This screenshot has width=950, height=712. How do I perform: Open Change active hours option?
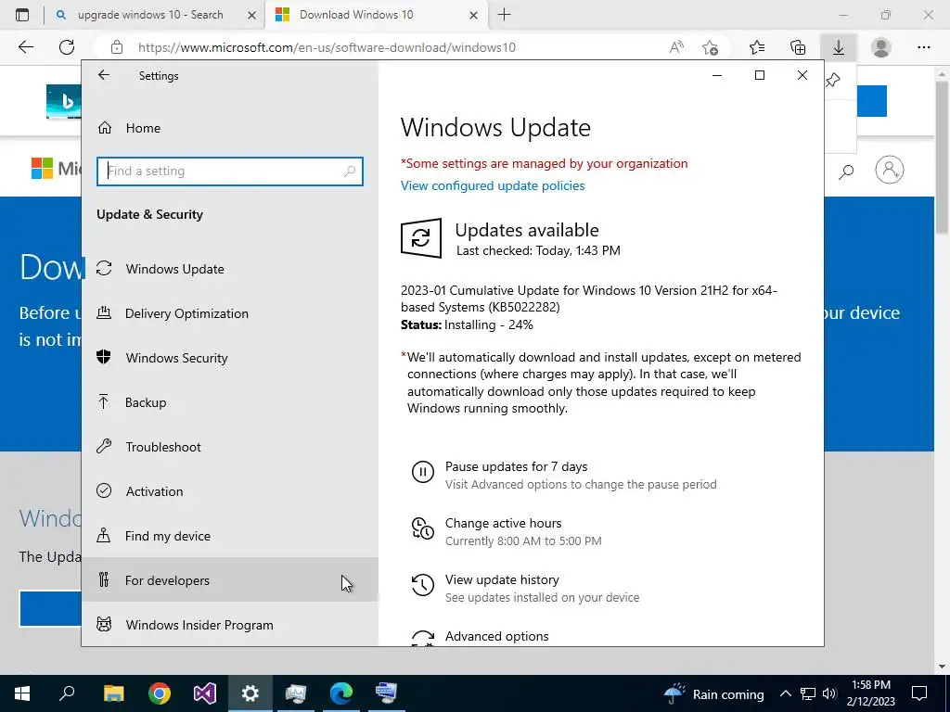tap(503, 523)
